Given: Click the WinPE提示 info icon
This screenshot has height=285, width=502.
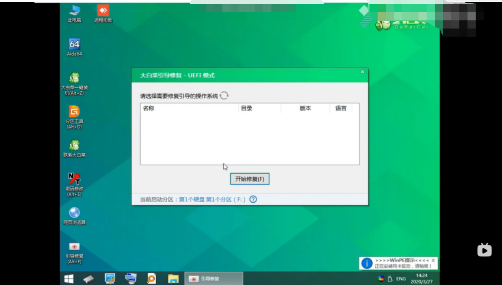Looking at the screenshot, I should tap(367, 263).
